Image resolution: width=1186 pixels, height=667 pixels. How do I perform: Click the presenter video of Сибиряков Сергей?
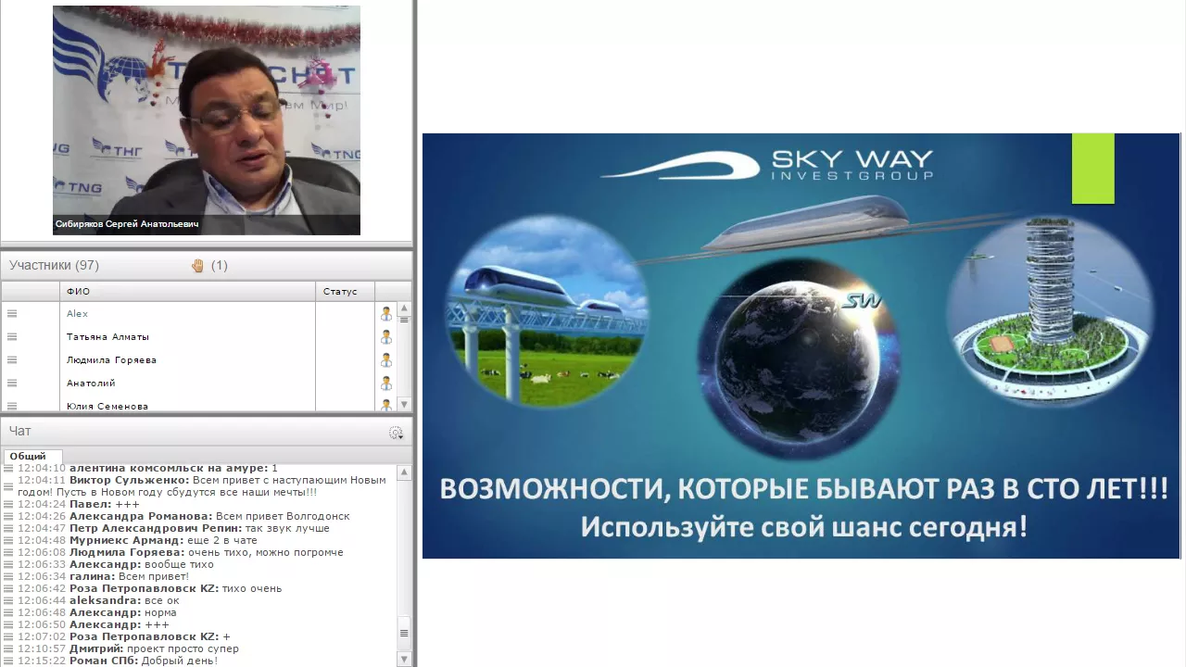pyautogui.click(x=206, y=120)
